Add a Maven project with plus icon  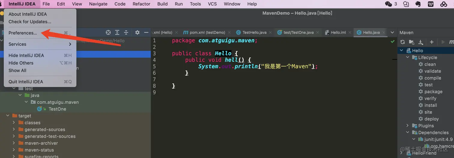click(431, 42)
